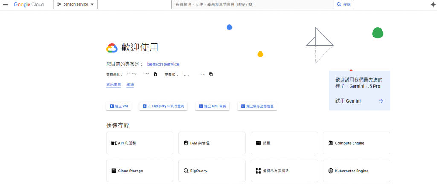Open the Gemini sparkle icon in header
Image resolution: width=437 pixels, height=188 pixels.
[x=433, y=4]
